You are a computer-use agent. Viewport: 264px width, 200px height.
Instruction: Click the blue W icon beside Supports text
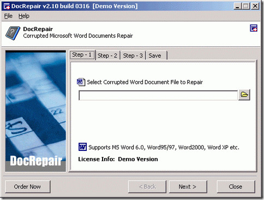(x=82, y=147)
